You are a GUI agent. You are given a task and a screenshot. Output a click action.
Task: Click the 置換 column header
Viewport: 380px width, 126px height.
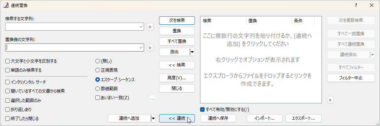coord(269,21)
